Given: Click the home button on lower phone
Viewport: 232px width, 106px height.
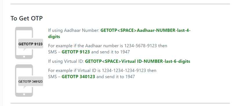Looking at the screenshot, I should click(x=24, y=94).
